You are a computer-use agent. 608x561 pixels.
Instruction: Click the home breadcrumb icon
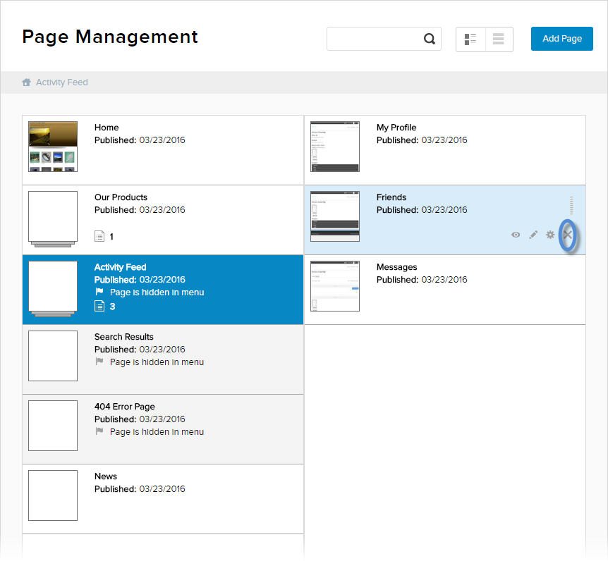pyautogui.click(x=26, y=82)
